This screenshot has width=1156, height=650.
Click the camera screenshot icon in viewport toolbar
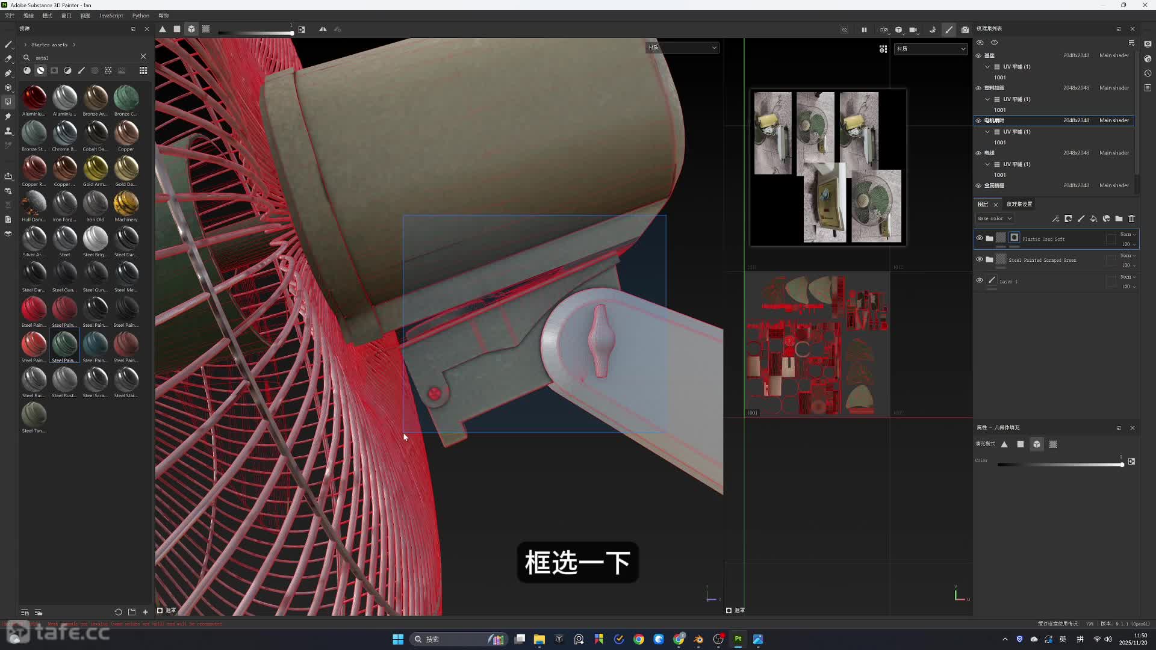pos(965,29)
